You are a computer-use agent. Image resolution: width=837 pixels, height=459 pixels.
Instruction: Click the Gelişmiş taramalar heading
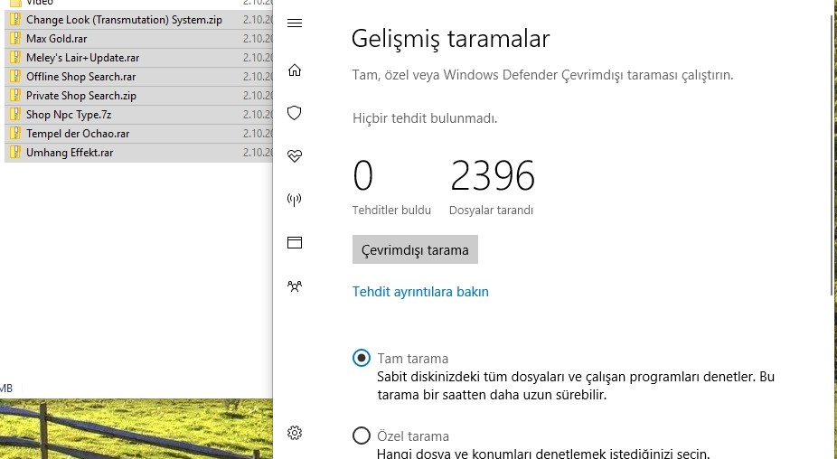450,39
